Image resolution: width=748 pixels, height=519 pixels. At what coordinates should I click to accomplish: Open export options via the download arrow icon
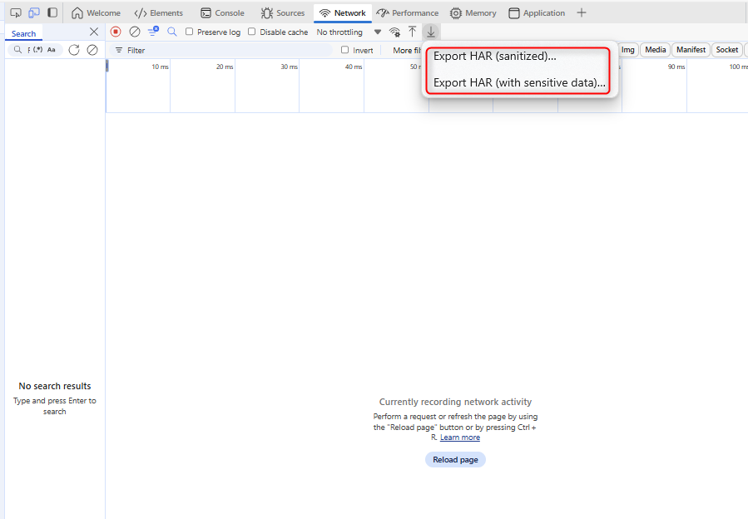point(430,32)
